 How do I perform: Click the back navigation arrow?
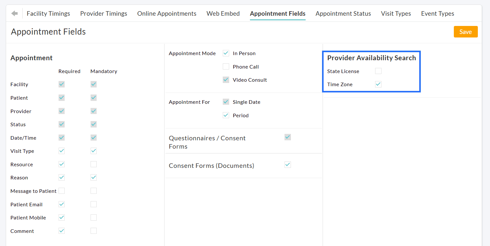[x=15, y=13]
